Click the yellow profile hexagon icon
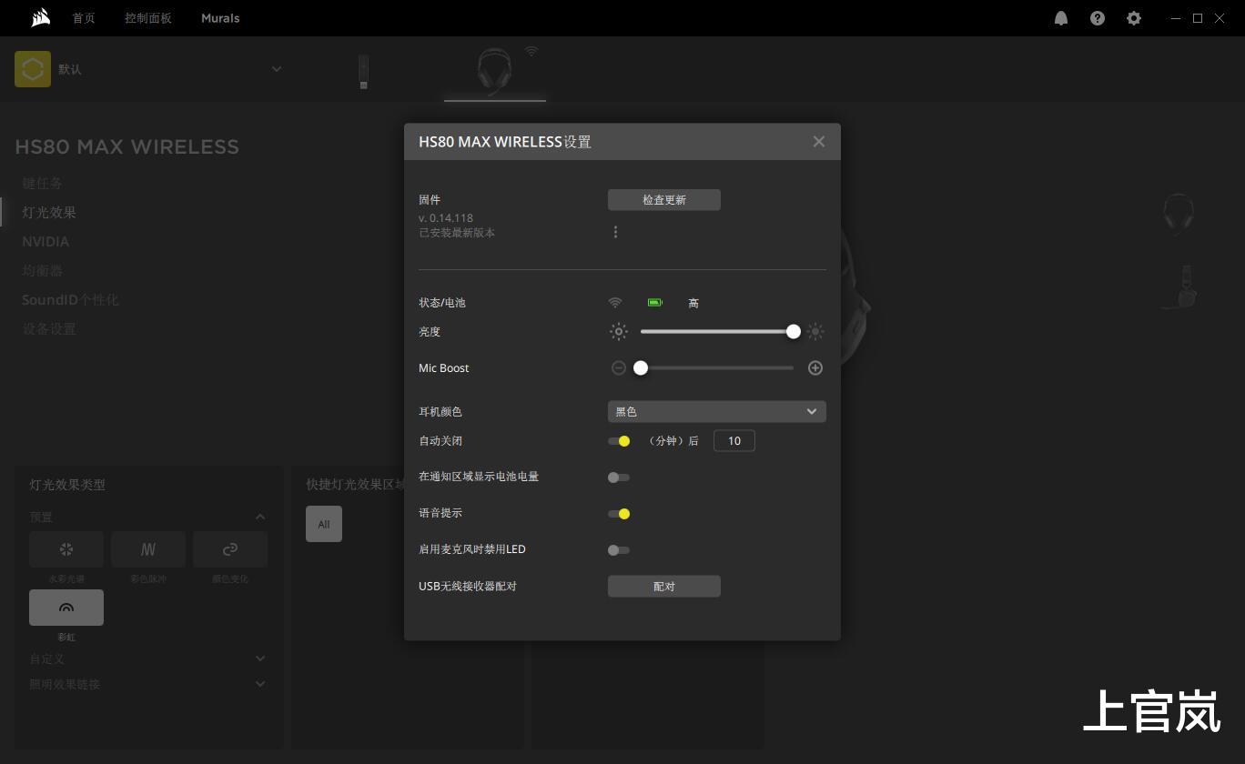The width and height of the screenshot is (1245, 764). tap(33, 69)
